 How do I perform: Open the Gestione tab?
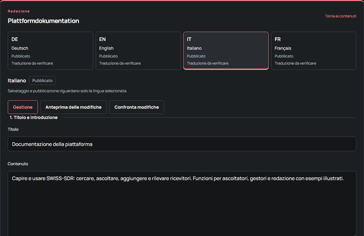(23, 107)
